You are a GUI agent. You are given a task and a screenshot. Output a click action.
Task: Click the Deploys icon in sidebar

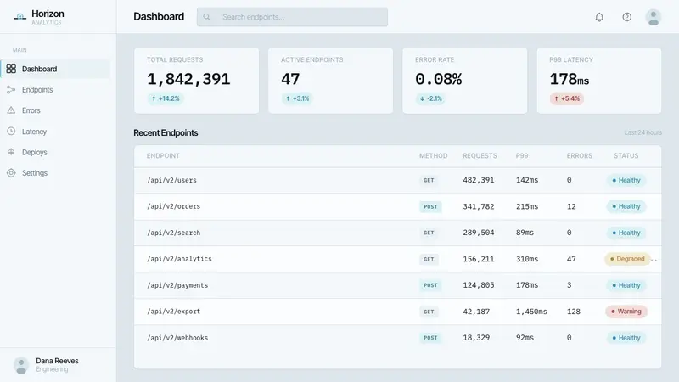click(11, 152)
